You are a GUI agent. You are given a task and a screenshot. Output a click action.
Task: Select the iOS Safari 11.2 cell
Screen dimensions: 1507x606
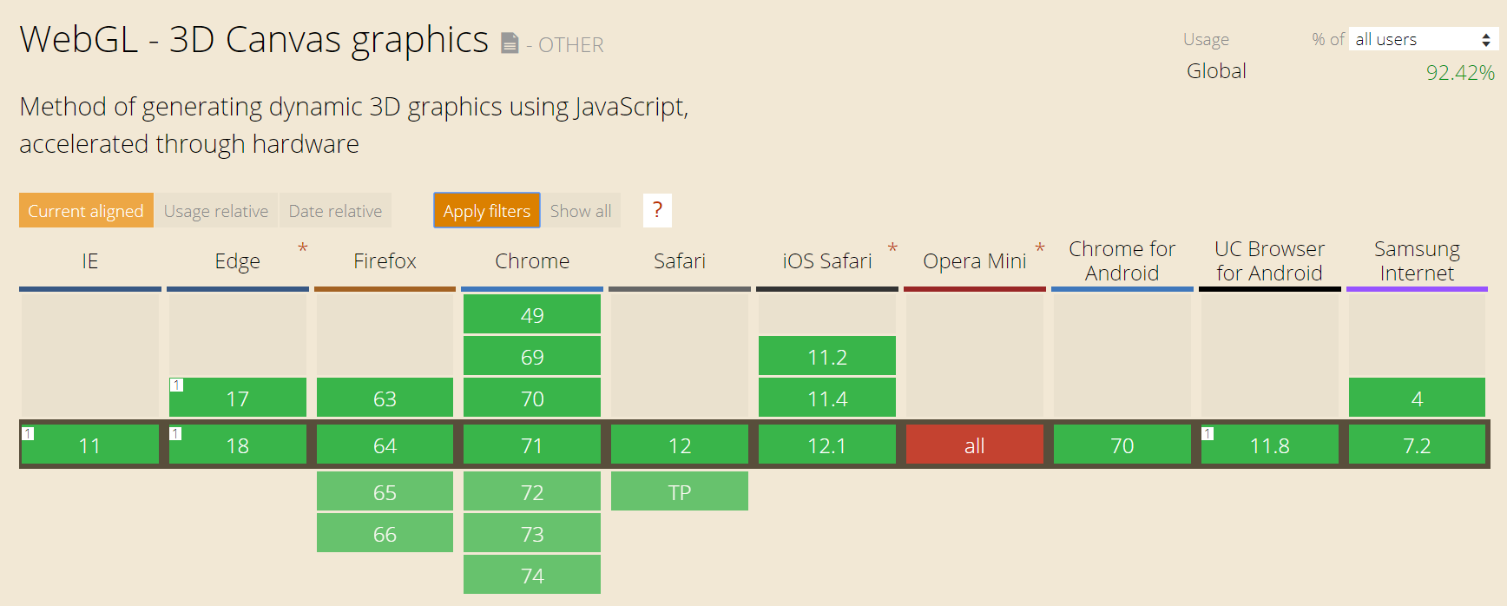[x=827, y=356]
